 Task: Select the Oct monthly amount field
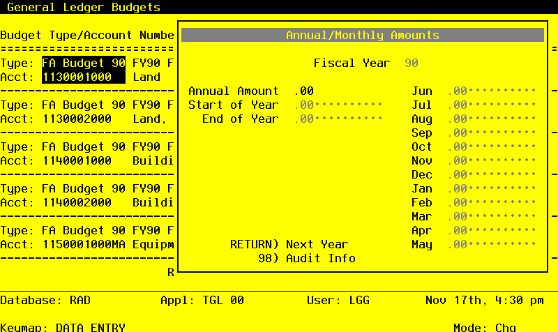pyautogui.click(x=492, y=146)
